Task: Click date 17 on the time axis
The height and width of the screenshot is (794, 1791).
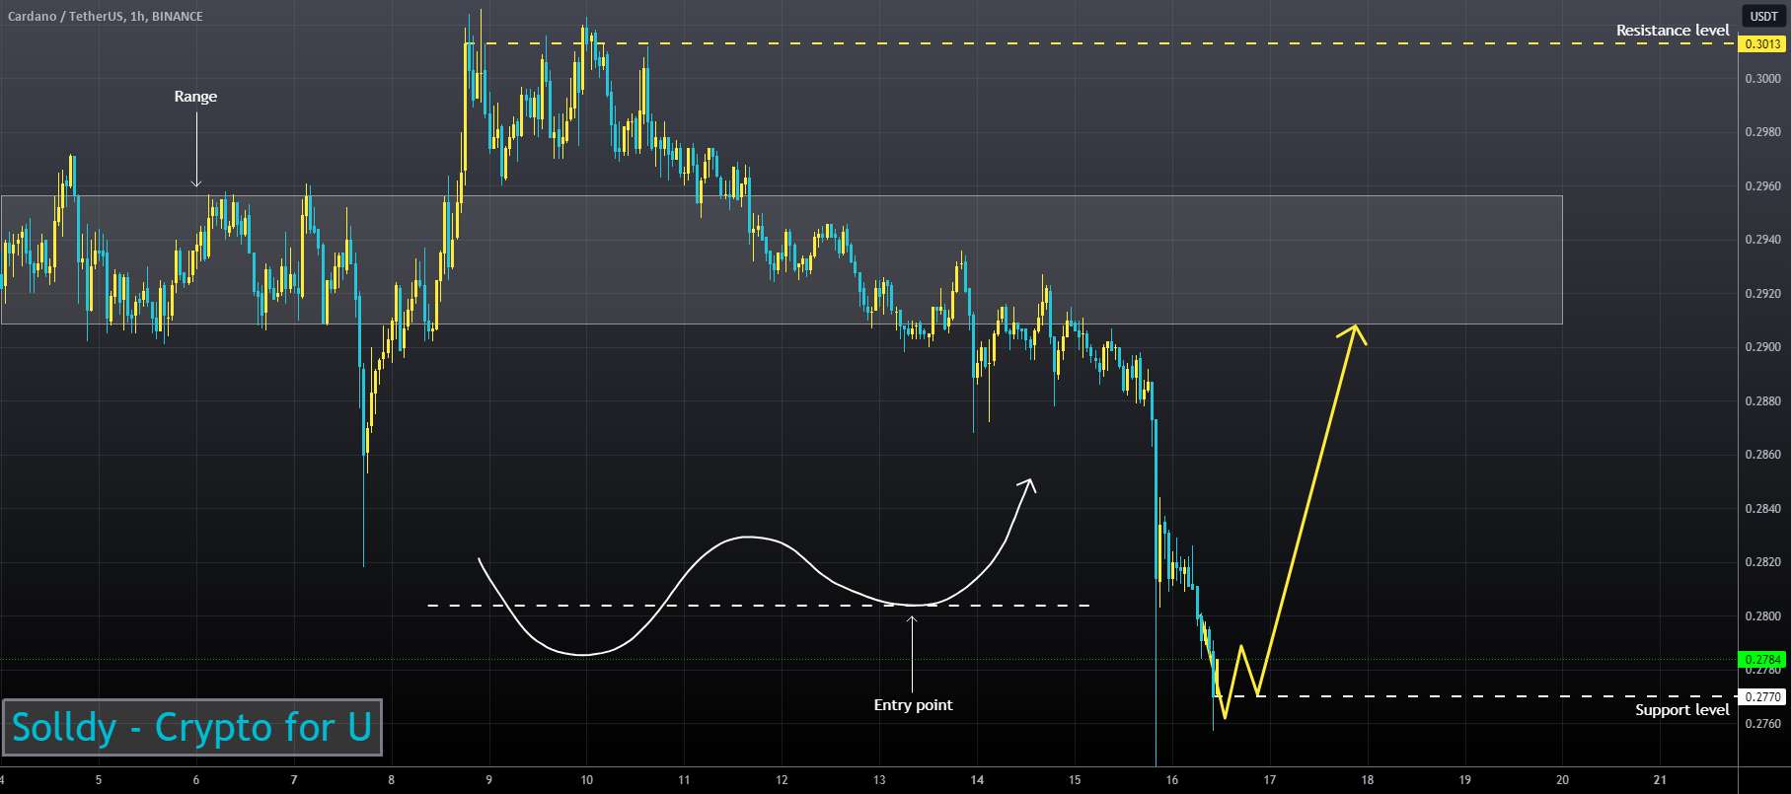Action: 1269,780
